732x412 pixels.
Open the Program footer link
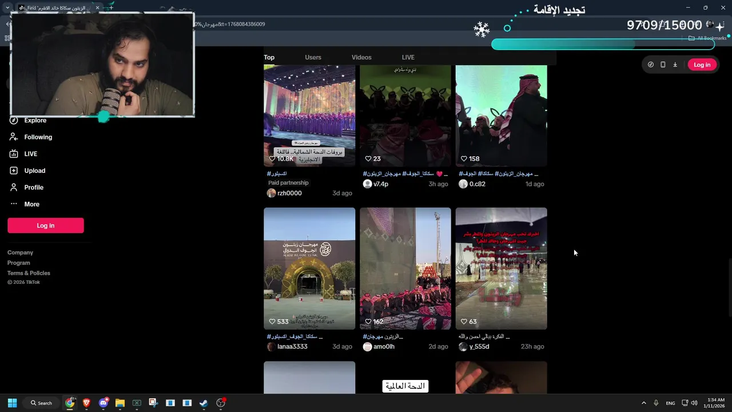click(x=19, y=263)
